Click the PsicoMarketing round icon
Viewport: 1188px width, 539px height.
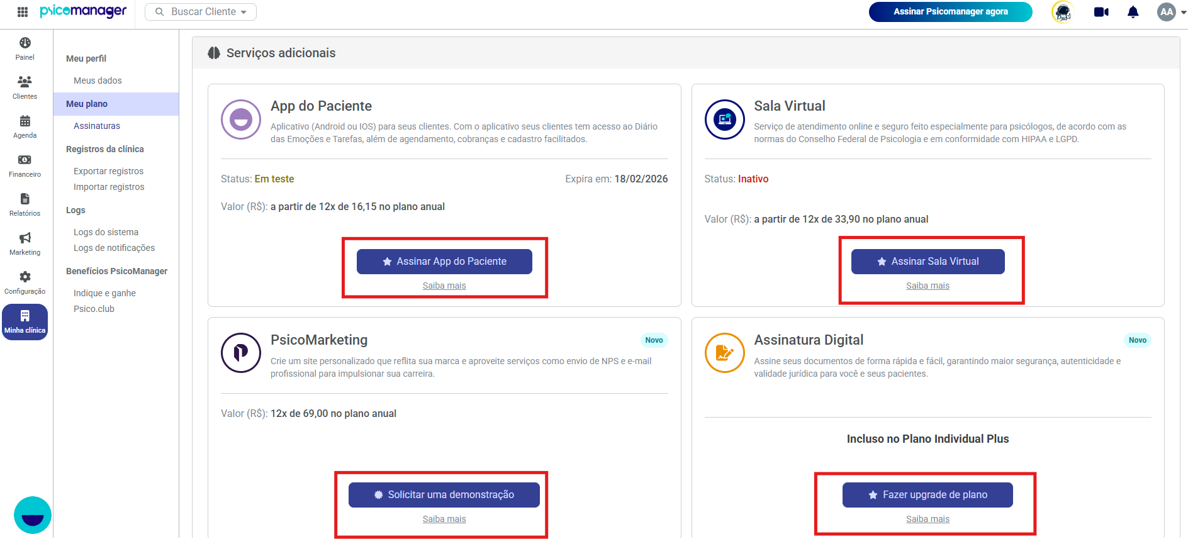pos(241,353)
